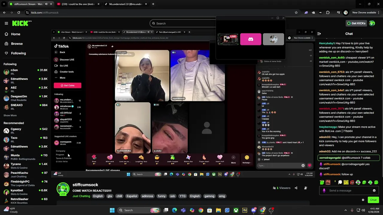Screen dimensions: 383x215
Task: Show hidden system tray icons
Action: click(x=346, y=210)
